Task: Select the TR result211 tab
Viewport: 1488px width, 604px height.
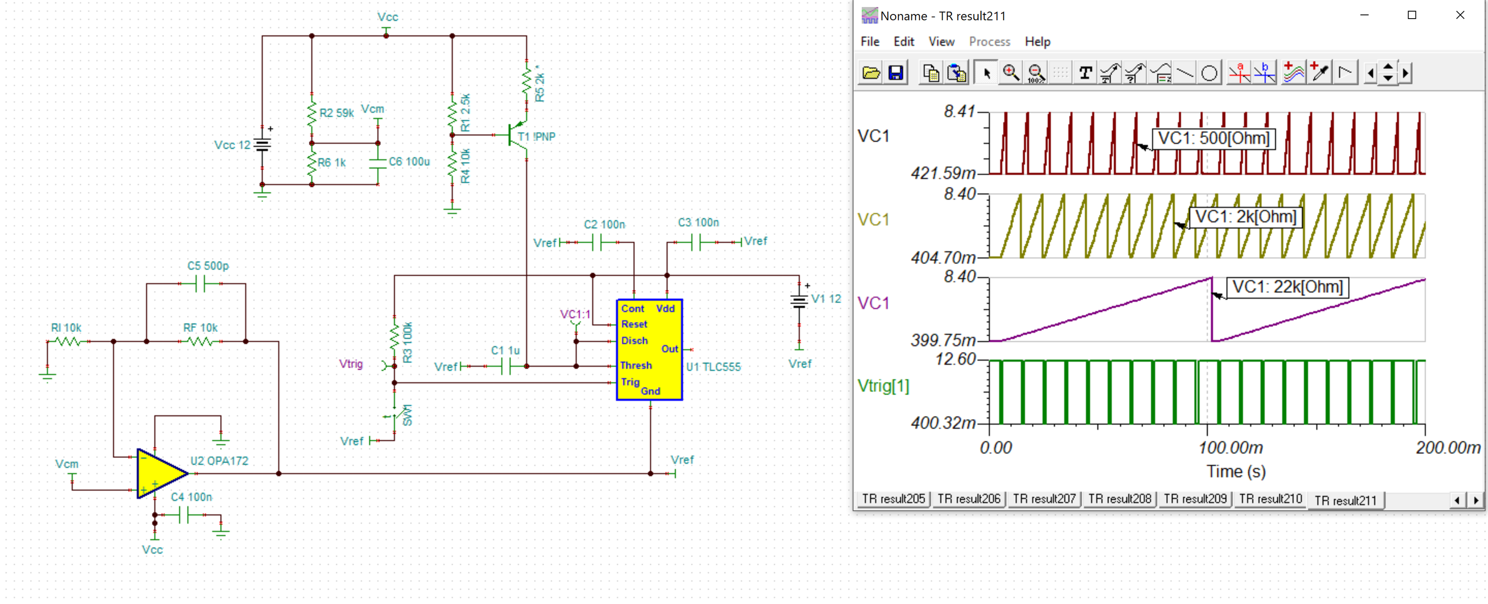Action: (x=1345, y=500)
